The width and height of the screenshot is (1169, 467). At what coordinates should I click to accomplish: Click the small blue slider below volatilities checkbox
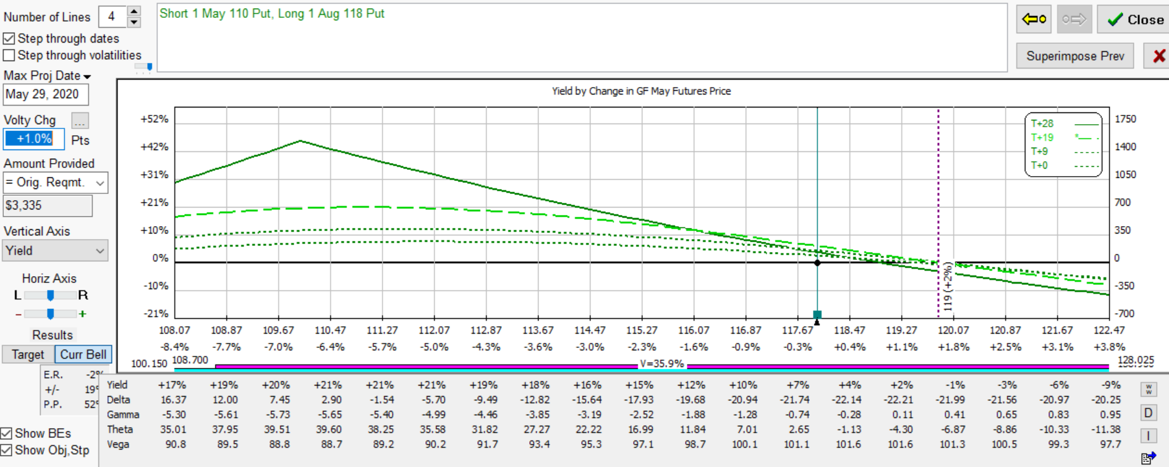click(x=149, y=66)
